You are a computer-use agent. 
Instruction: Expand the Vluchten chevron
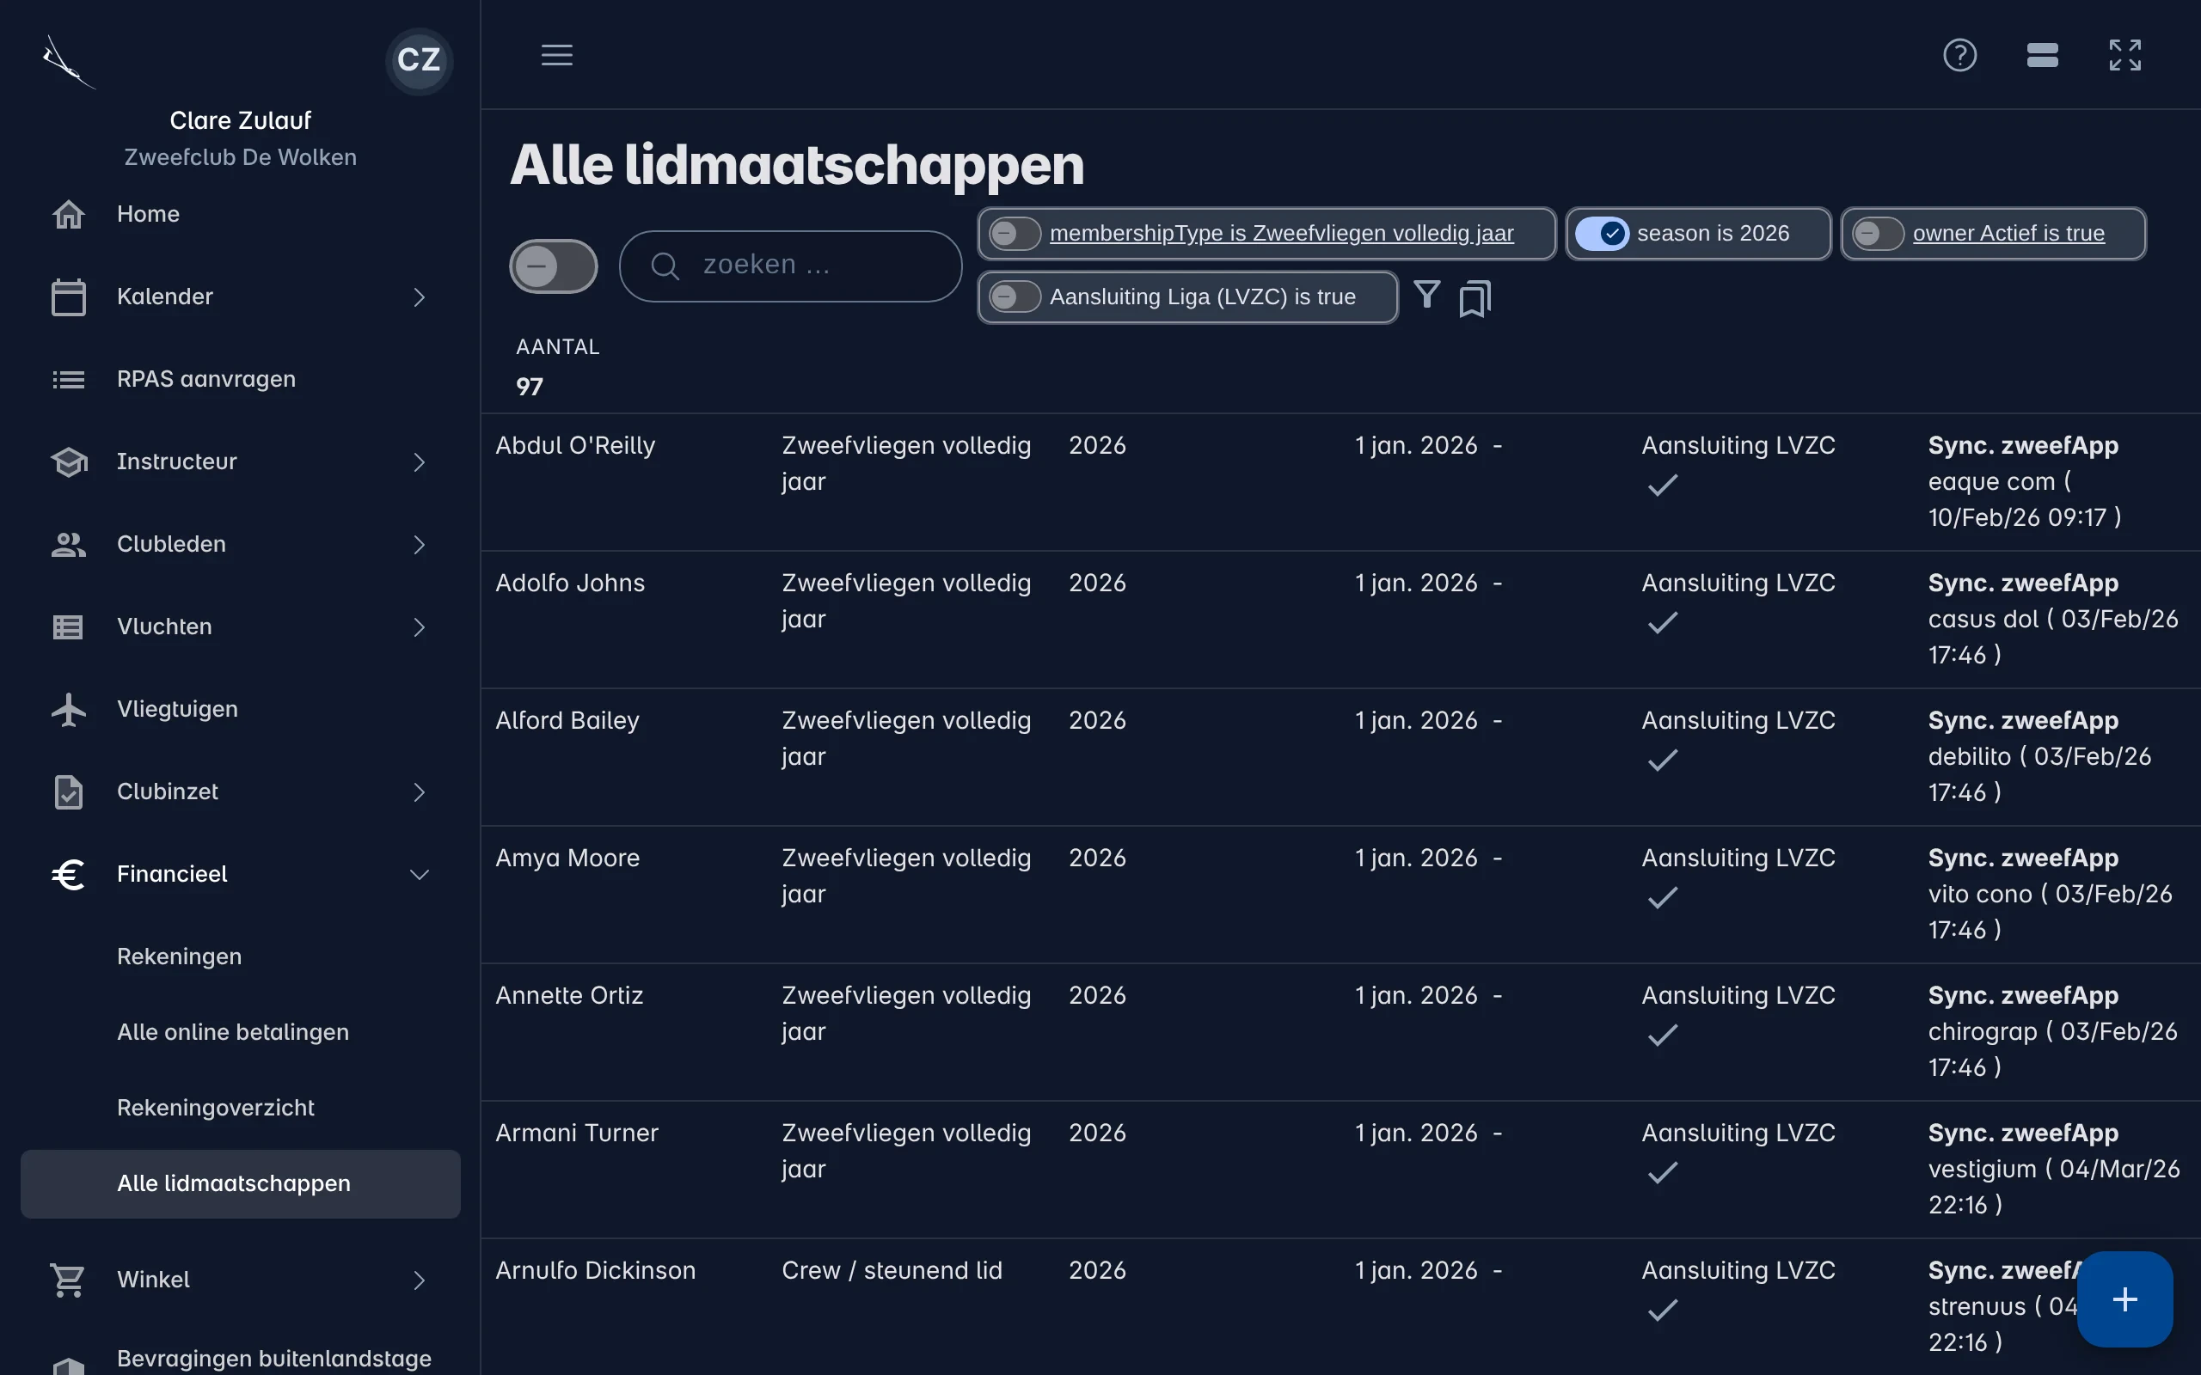(419, 627)
